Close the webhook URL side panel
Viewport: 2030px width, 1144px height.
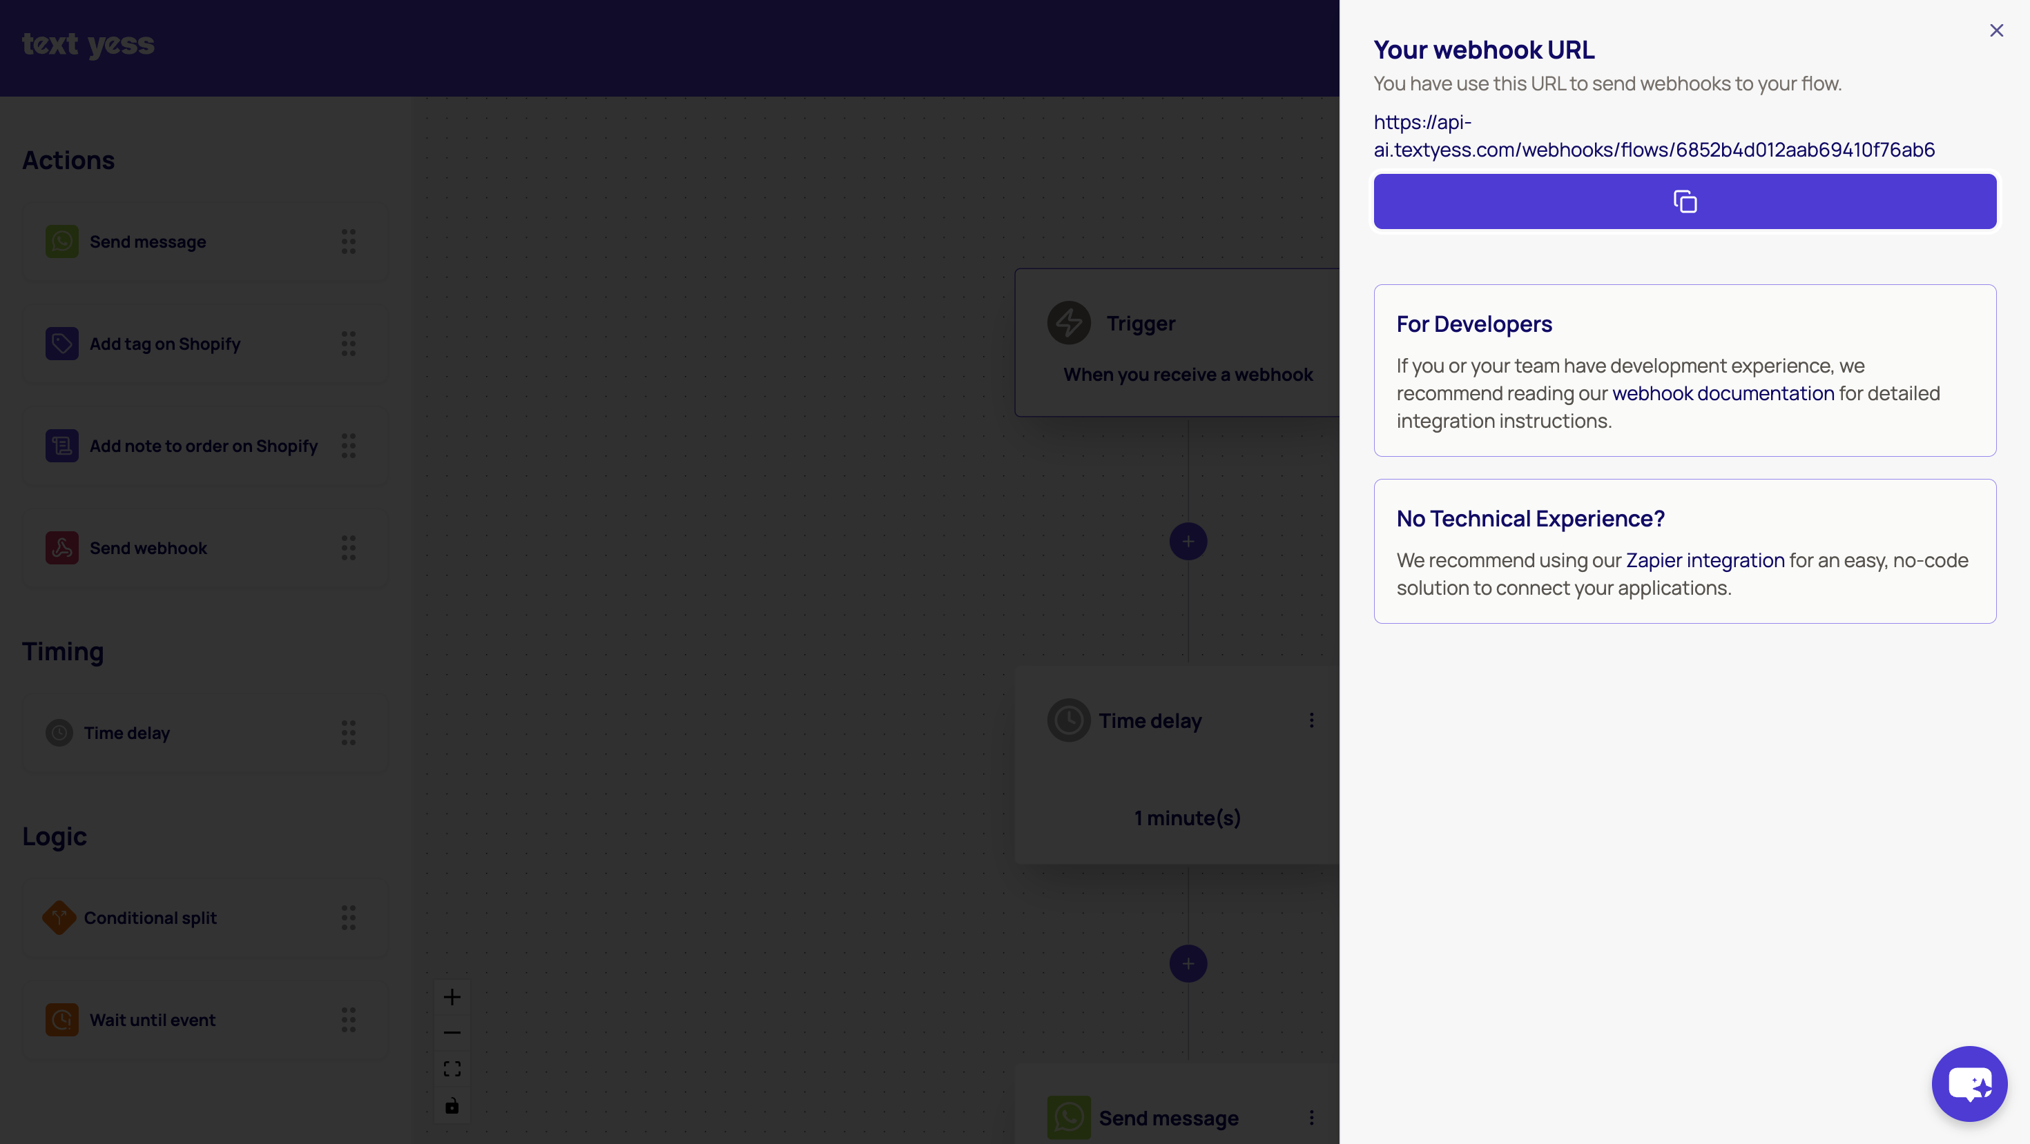(1995, 31)
